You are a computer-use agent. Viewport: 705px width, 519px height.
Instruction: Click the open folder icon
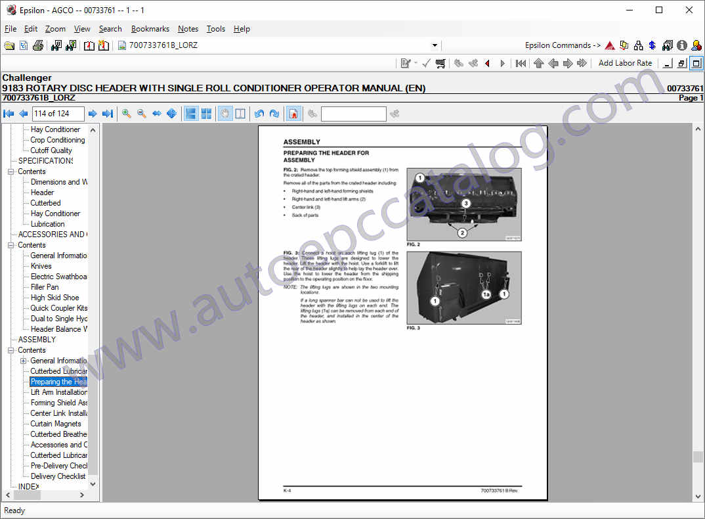click(9, 45)
